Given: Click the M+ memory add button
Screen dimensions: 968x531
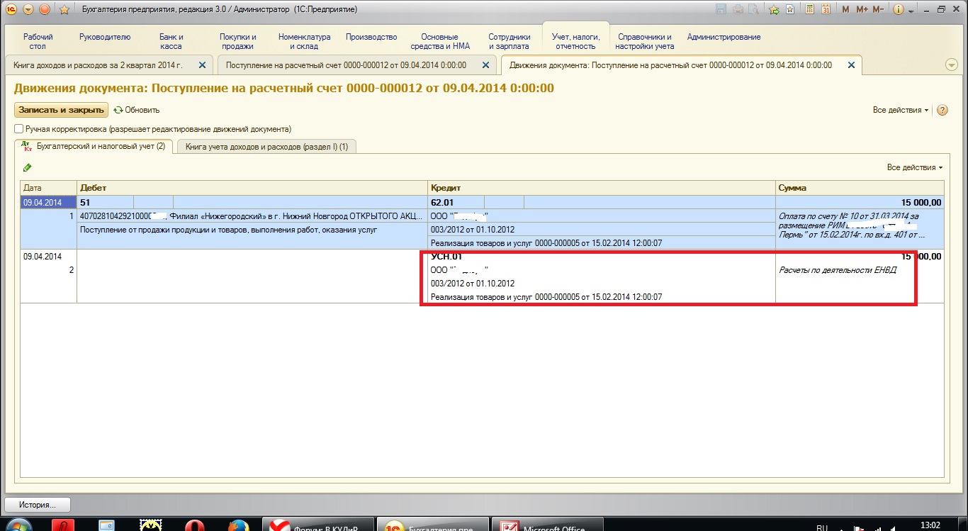Looking at the screenshot, I should click(x=862, y=9).
